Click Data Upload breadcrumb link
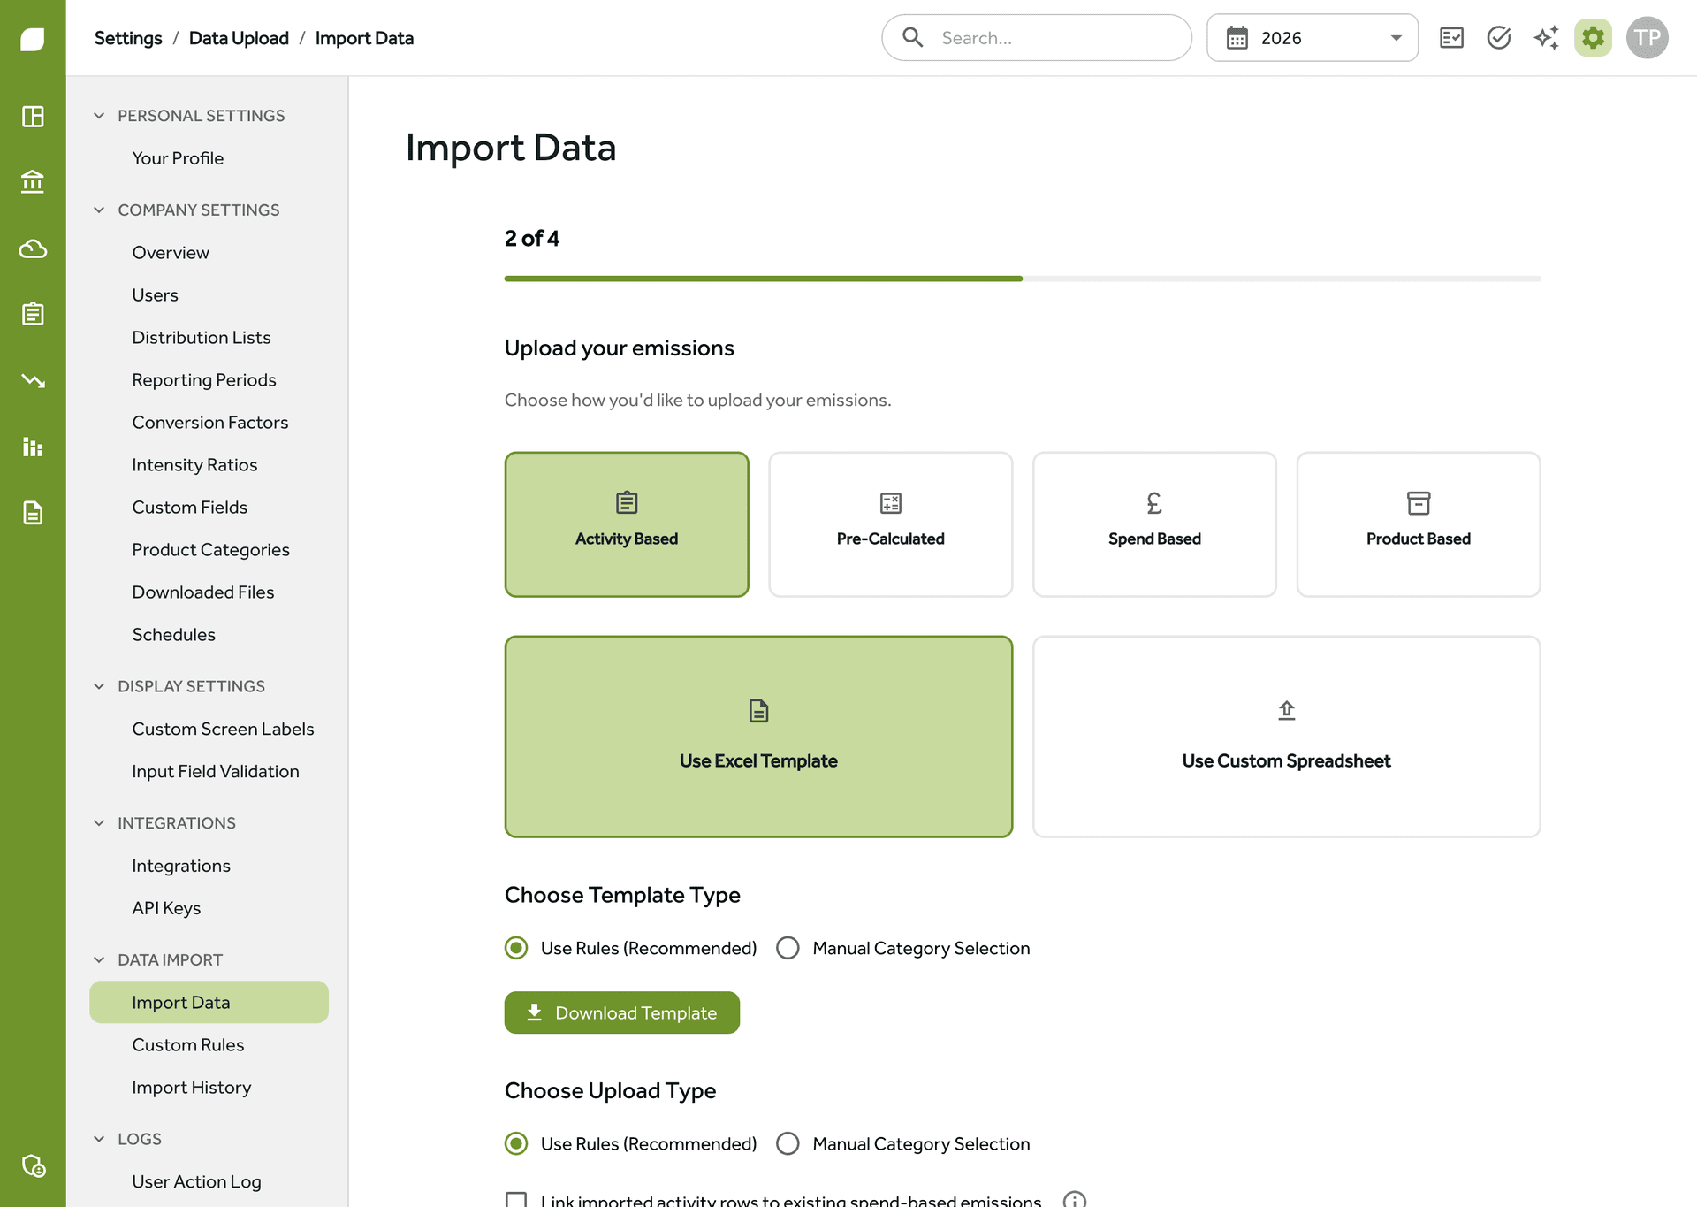The height and width of the screenshot is (1207, 1697). 239,38
